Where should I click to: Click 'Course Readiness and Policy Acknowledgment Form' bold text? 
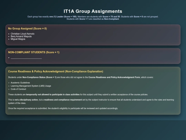pos(114,77)
